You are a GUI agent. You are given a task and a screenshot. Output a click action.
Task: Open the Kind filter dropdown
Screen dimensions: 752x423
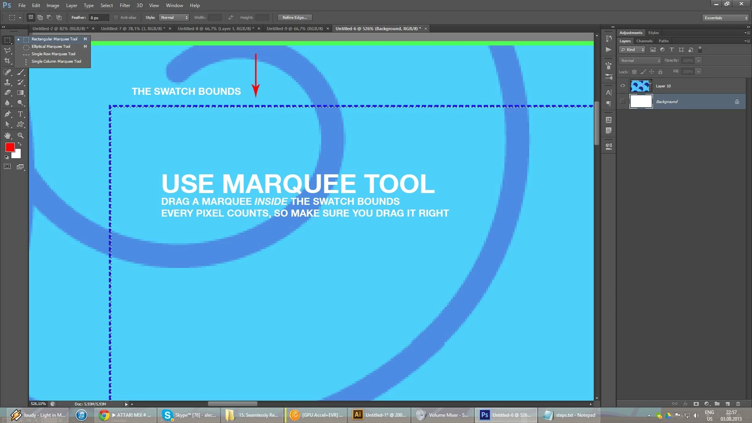click(x=632, y=50)
